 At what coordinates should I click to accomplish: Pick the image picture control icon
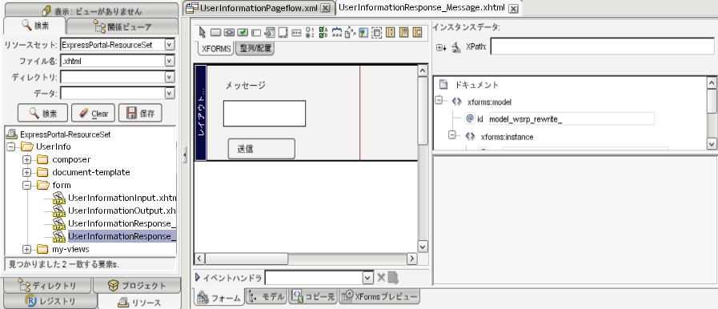363,33
